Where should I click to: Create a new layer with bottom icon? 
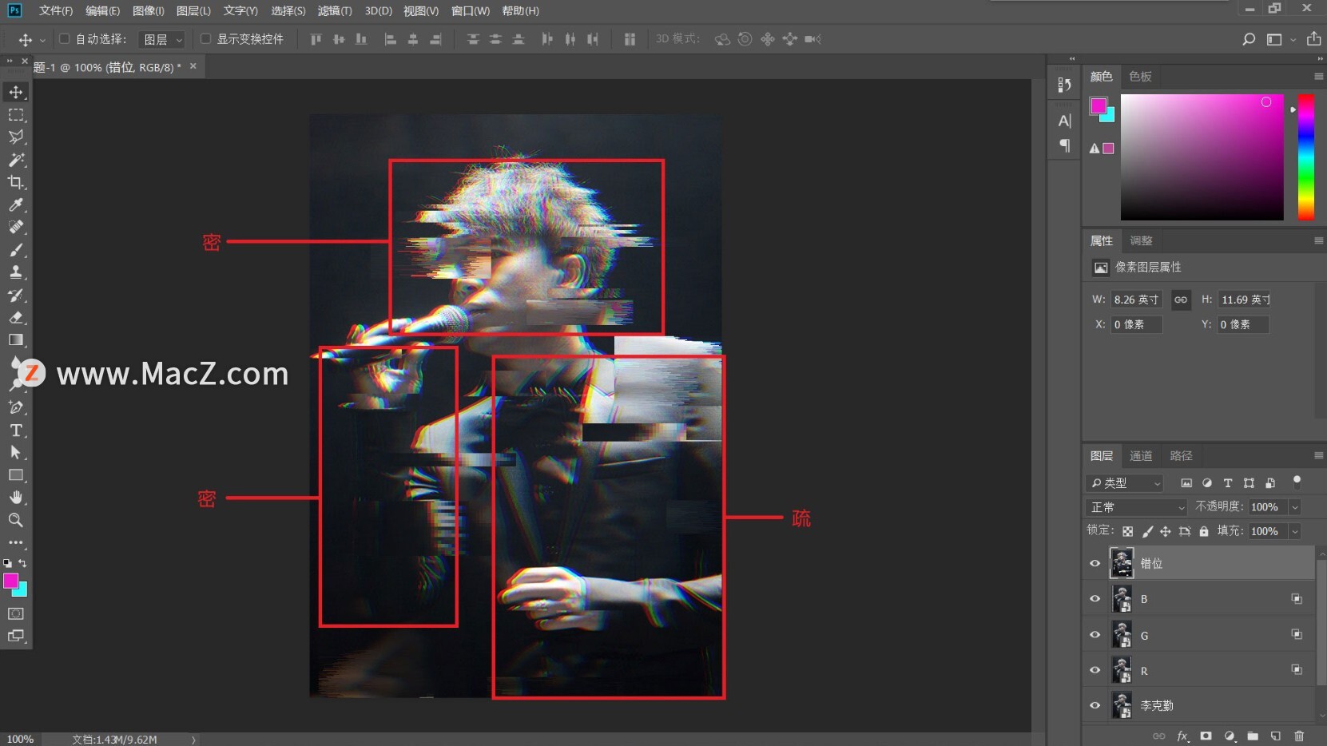tap(1276, 736)
